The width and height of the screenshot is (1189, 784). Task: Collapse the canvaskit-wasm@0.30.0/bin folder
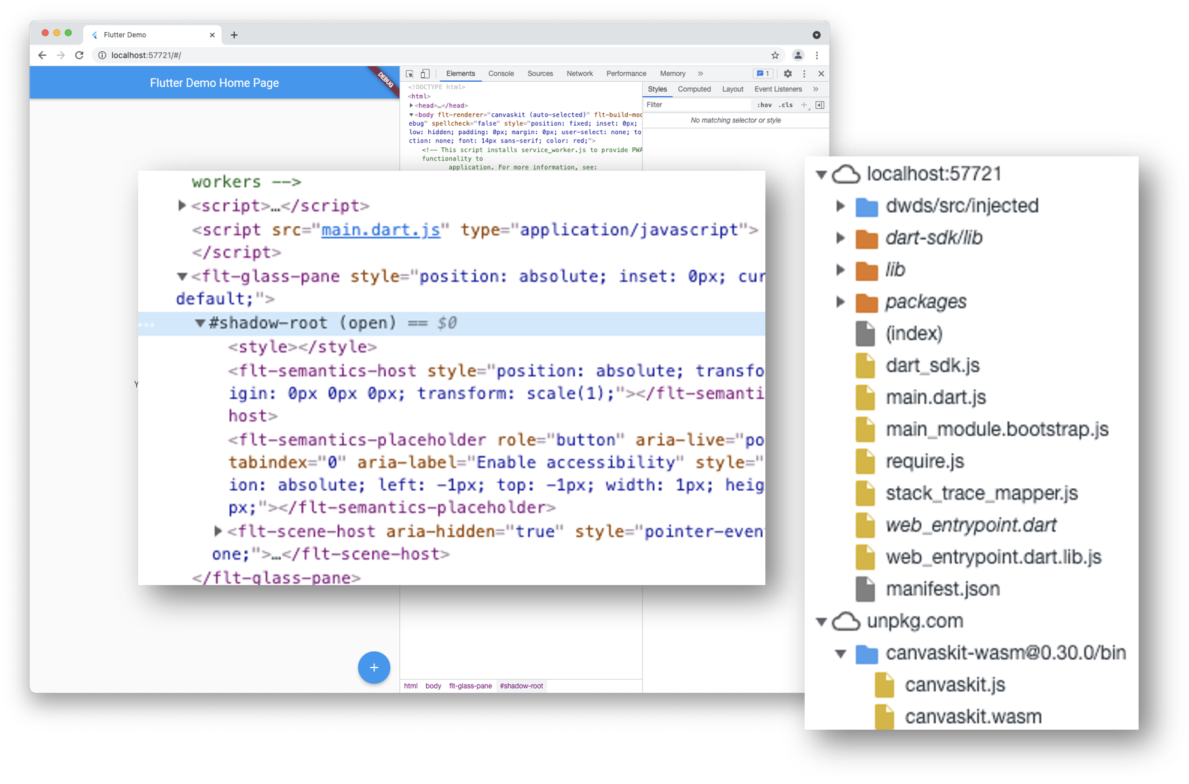click(841, 654)
